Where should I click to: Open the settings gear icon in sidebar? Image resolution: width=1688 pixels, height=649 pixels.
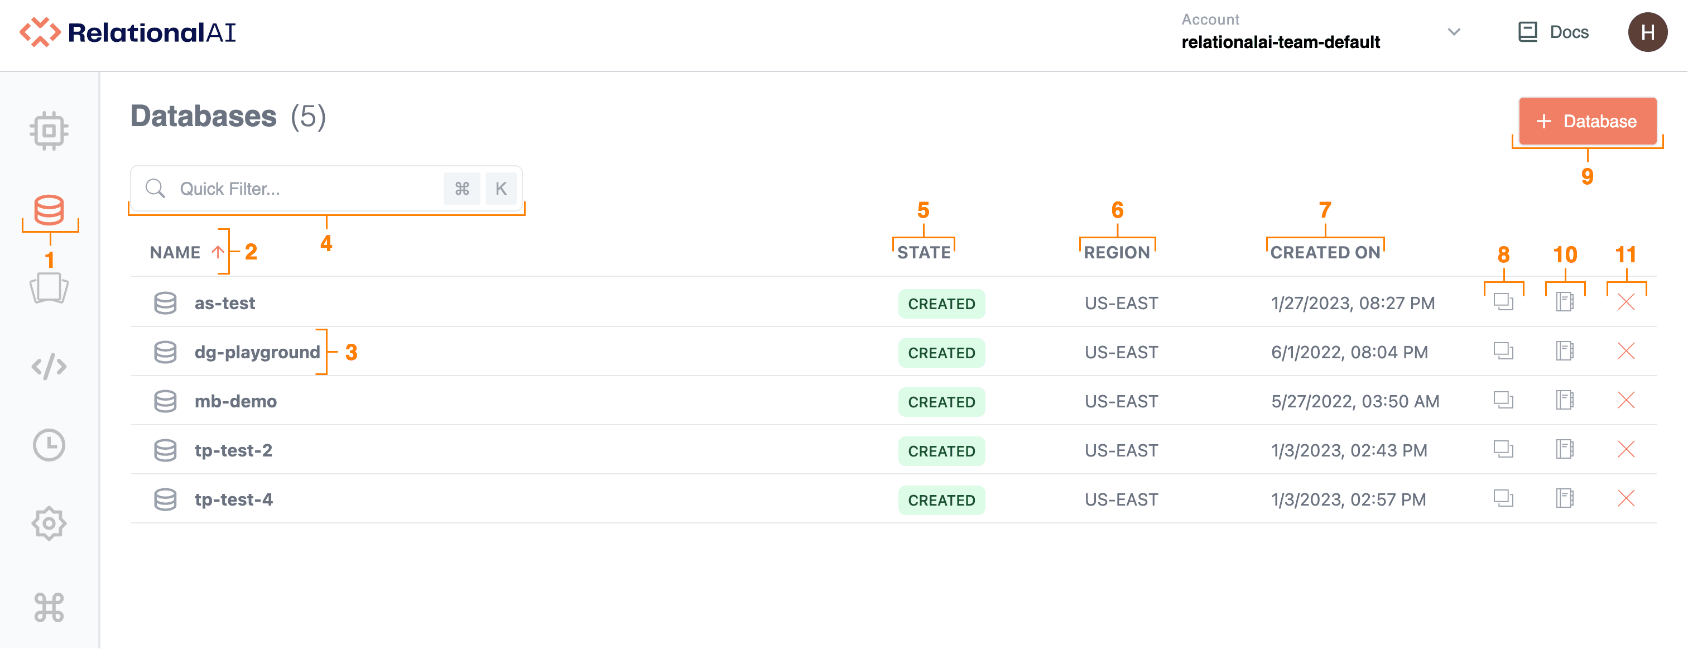49,523
